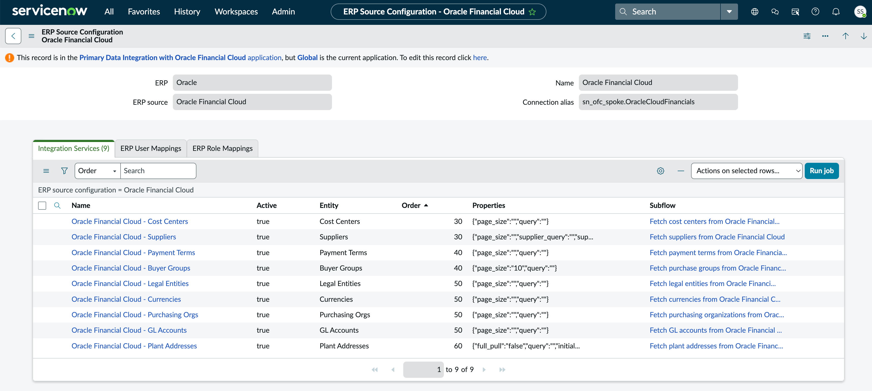The width and height of the screenshot is (872, 391).
Task: Go to previous page of results
Action: click(x=393, y=370)
